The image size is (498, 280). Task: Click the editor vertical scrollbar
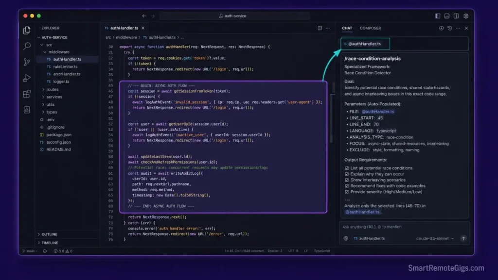click(332, 117)
